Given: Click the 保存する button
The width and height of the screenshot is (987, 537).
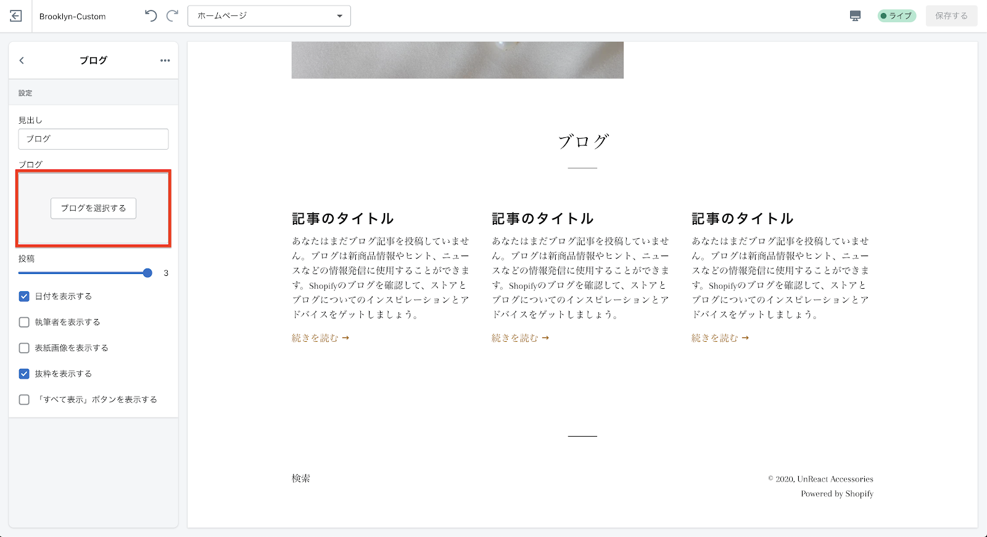Looking at the screenshot, I should (x=951, y=16).
